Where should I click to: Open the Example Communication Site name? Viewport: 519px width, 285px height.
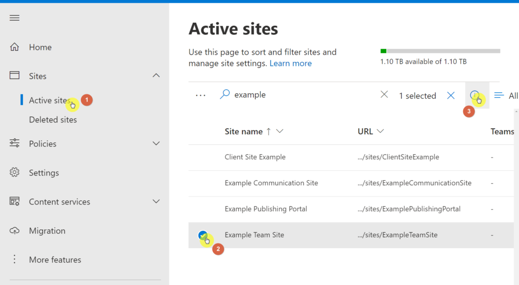click(x=272, y=183)
